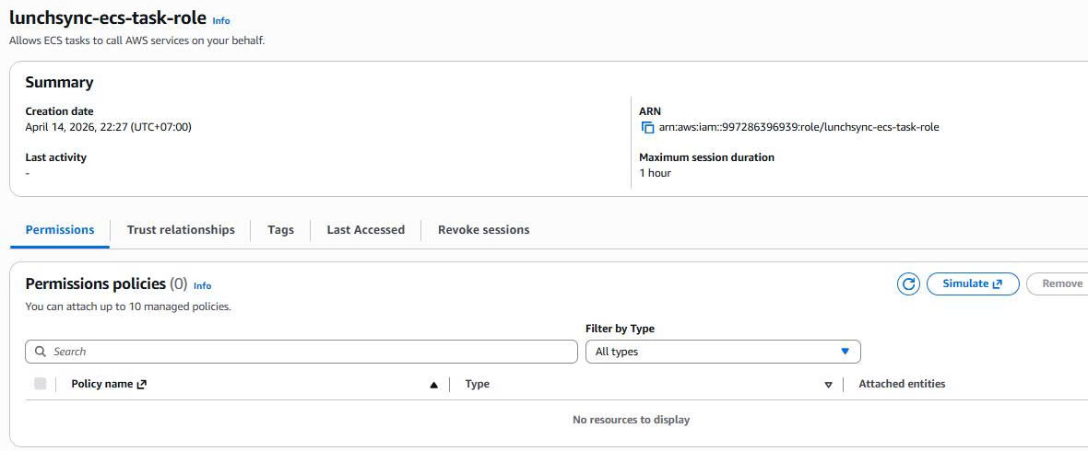Click the search magnifier icon in policy filter
Viewport: 1088px width, 451px height.
(x=41, y=352)
